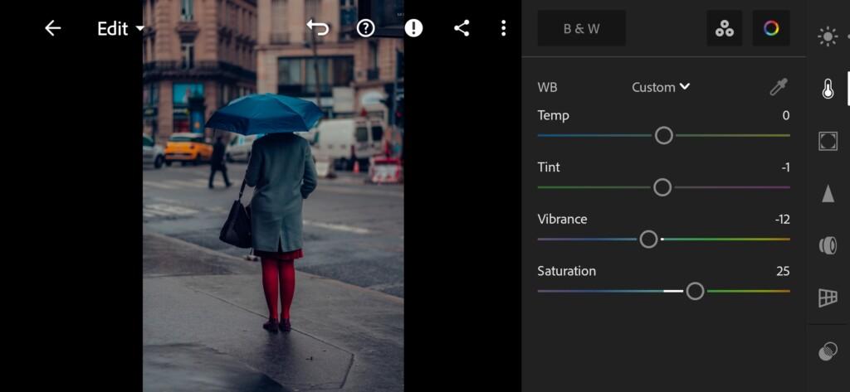The height and width of the screenshot is (392, 850).
Task: Click the Vibrance label
Action: [562, 220]
